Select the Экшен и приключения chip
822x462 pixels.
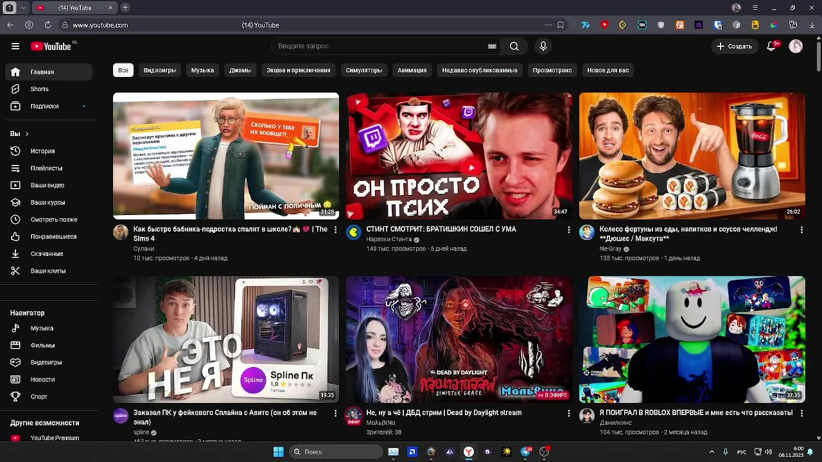click(x=299, y=70)
